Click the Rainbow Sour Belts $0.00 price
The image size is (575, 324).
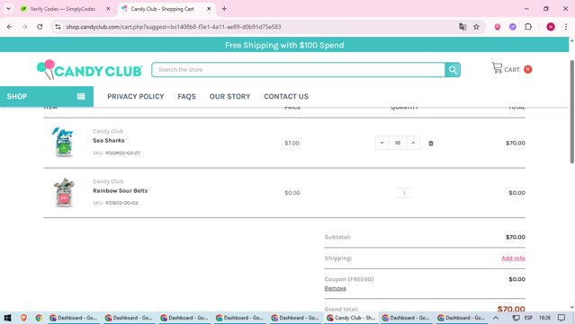tap(292, 193)
